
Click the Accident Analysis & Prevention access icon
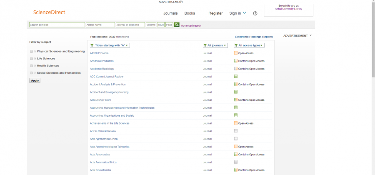[x=236, y=84]
